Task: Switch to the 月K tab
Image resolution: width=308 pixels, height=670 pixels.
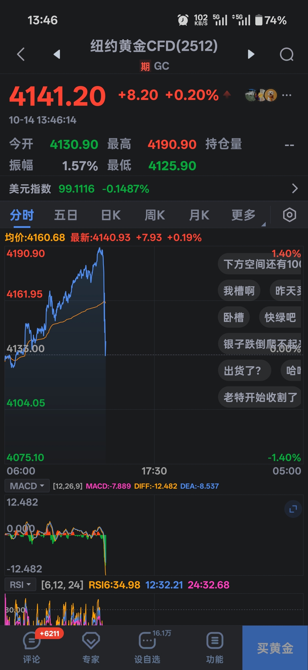Action: pos(199,215)
